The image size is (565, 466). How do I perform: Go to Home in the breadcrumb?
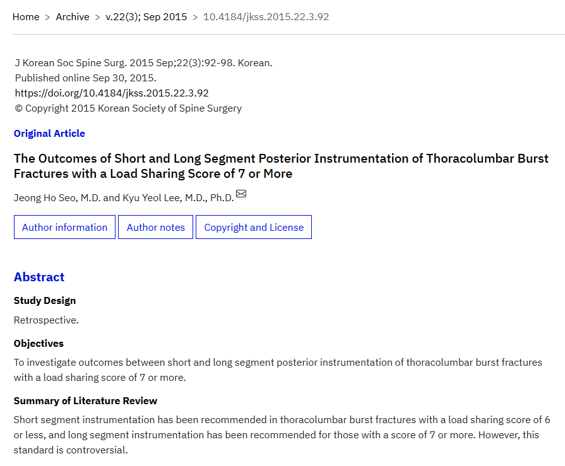[26, 17]
